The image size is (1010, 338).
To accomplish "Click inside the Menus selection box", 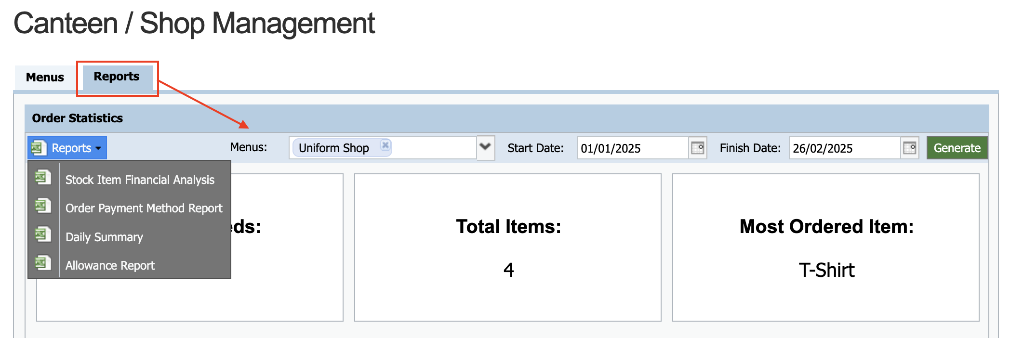I will click(x=434, y=148).
